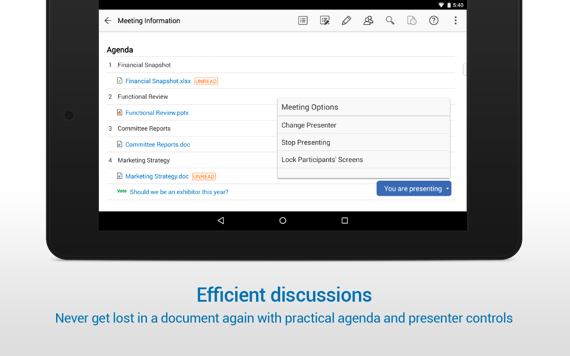
Task: Tap the green Vote label
Action: tap(122, 191)
